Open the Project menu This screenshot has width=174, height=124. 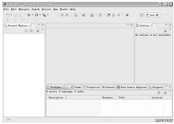(x=47, y=9)
